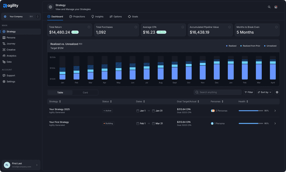286x172 pixels.
Task: Open table settings gear icon
Action: coord(277,92)
